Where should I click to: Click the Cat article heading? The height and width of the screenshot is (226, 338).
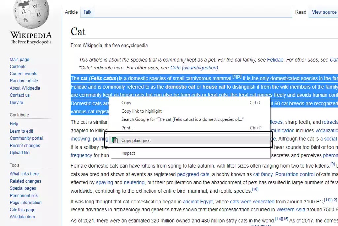click(x=78, y=32)
